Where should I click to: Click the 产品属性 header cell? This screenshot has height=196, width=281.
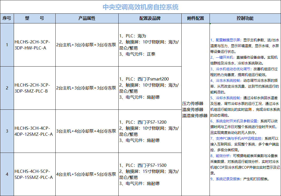(x=87, y=18)
